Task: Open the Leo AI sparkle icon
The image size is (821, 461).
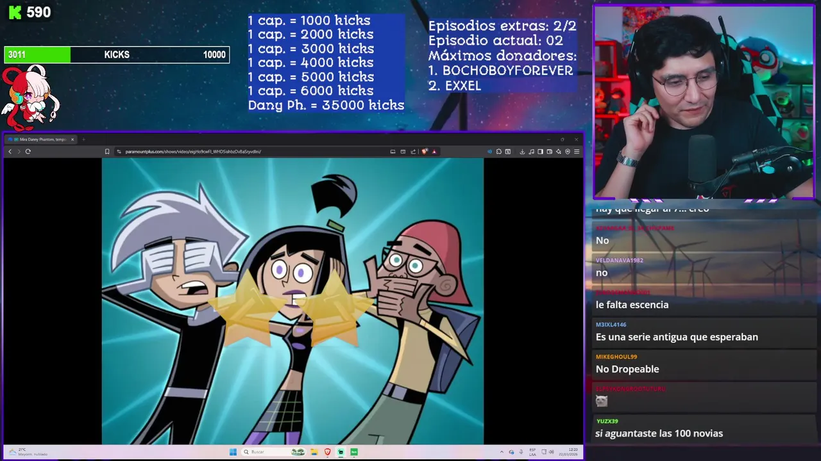Action: (558, 152)
